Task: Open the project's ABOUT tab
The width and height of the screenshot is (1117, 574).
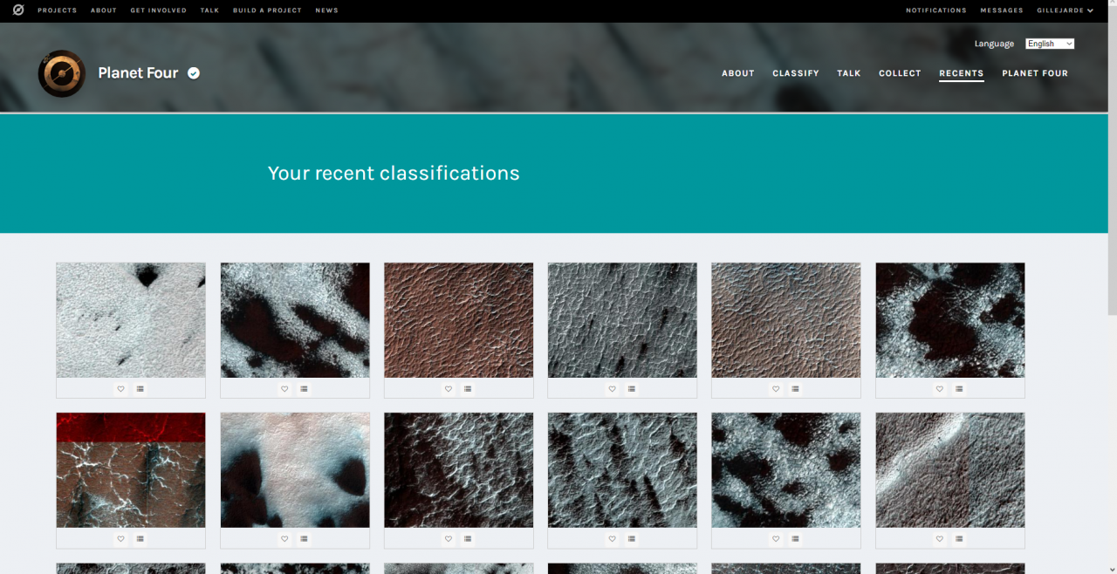Action: coord(738,73)
